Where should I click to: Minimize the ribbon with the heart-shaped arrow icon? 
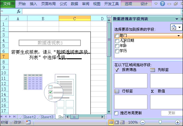point(156,4)
